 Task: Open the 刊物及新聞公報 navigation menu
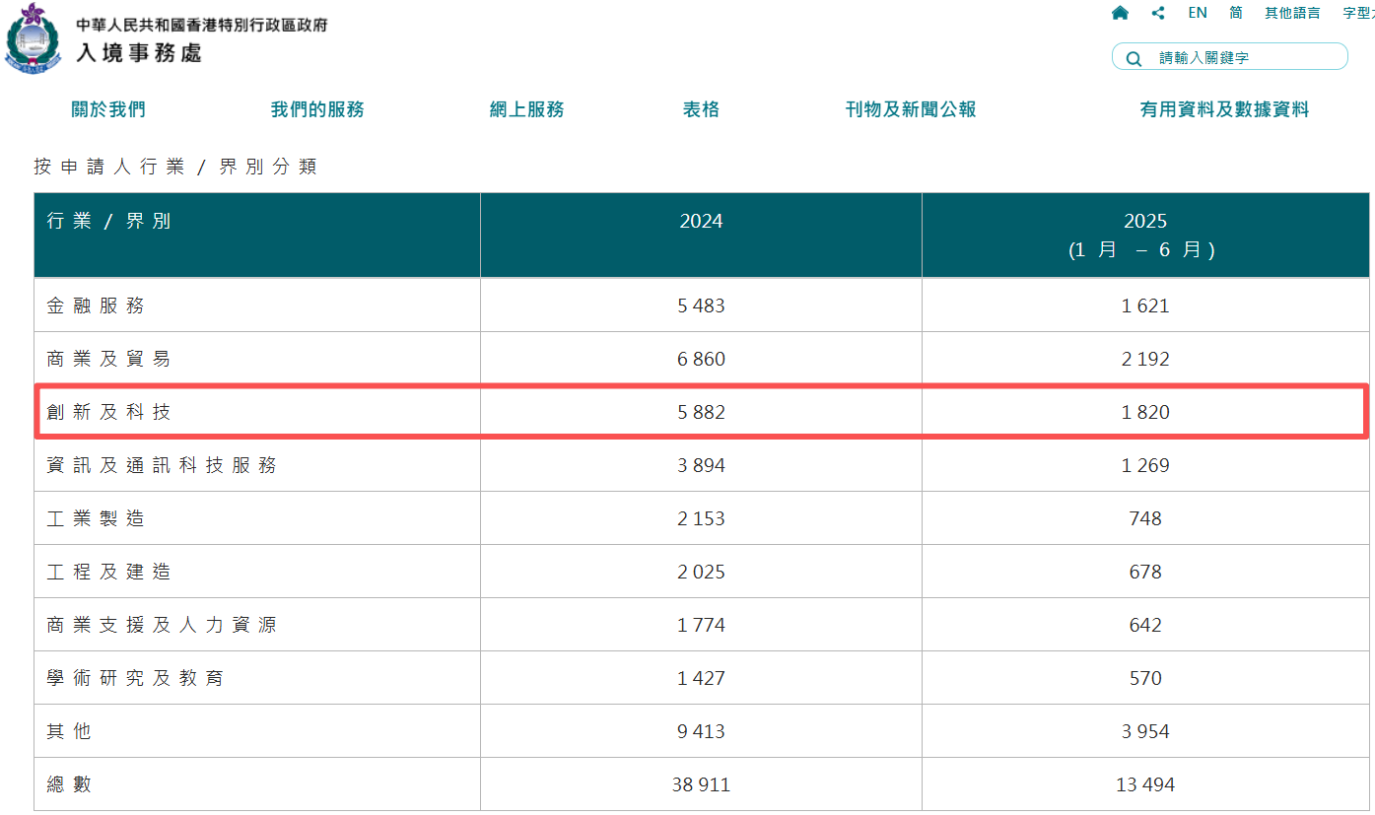click(910, 109)
